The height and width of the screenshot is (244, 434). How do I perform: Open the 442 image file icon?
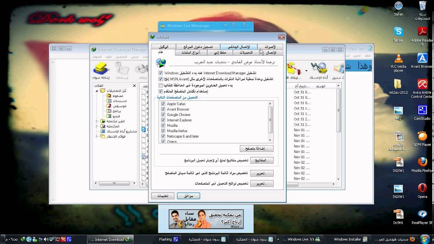398,113
